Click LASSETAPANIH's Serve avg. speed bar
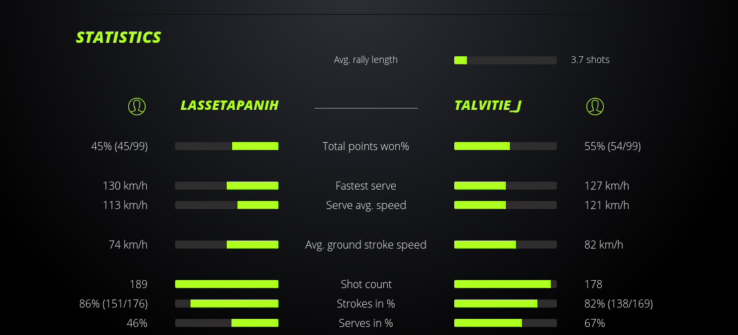The width and height of the screenshot is (738, 335). click(x=227, y=205)
